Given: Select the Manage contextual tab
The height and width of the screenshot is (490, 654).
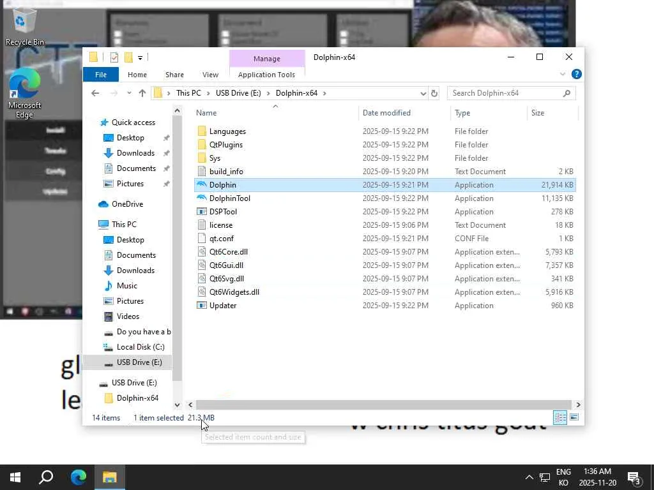Looking at the screenshot, I should [x=266, y=59].
